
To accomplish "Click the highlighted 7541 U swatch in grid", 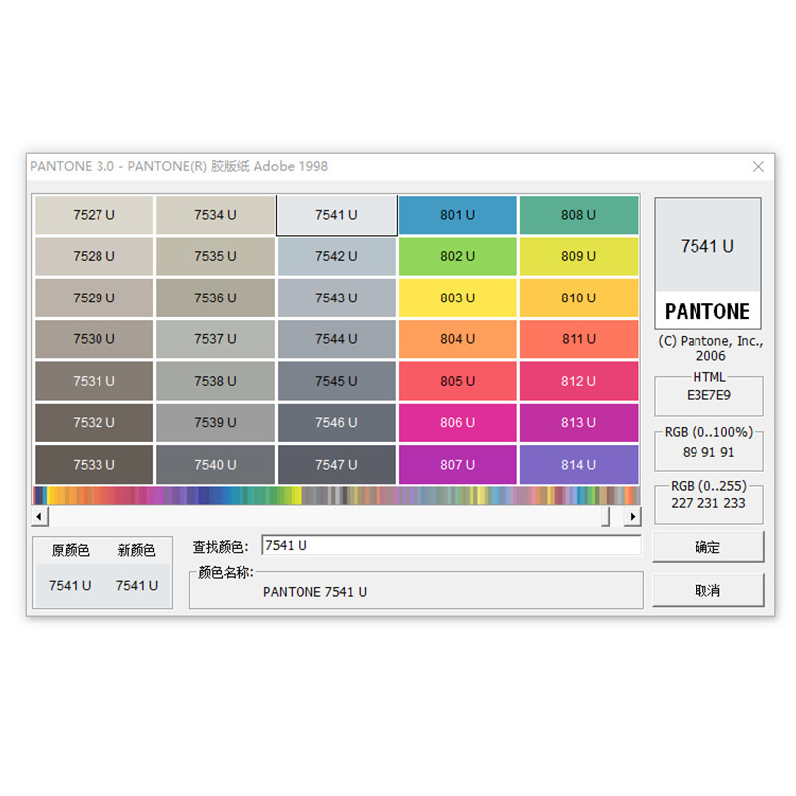I will pyautogui.click(x=336, y=215).
